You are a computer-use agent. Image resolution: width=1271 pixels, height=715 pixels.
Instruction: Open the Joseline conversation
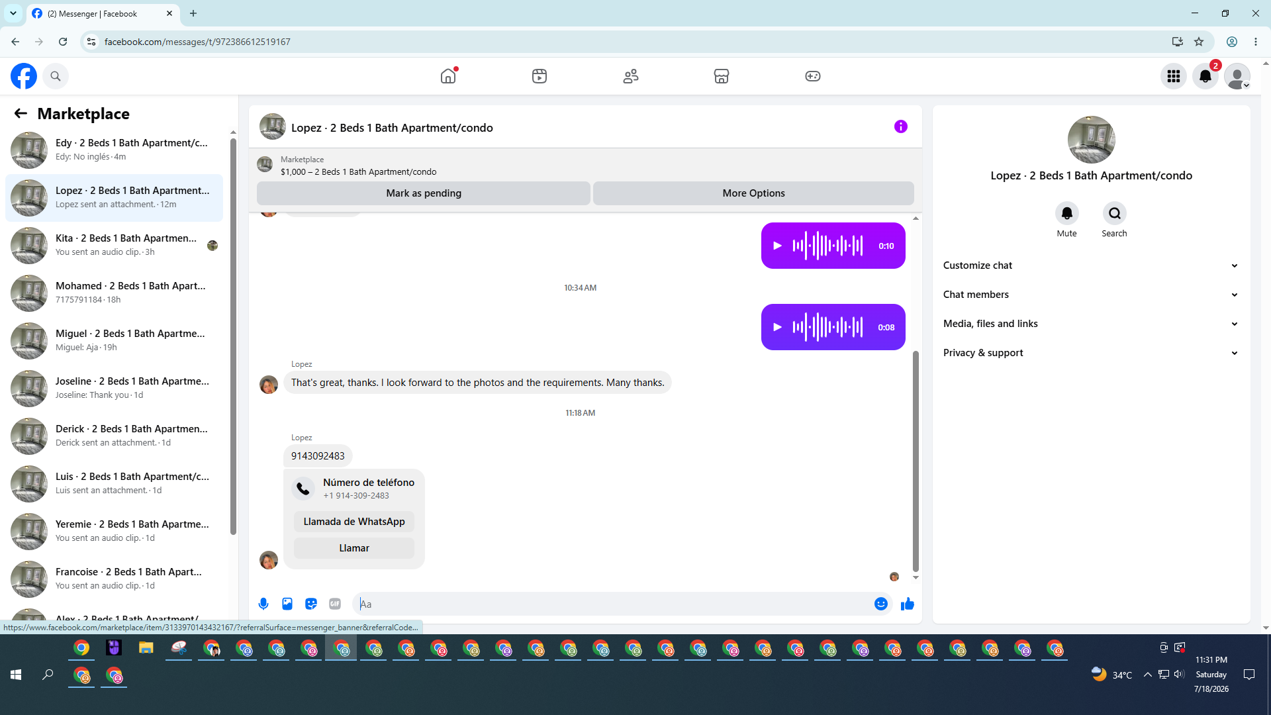click(x=115, y=389)
